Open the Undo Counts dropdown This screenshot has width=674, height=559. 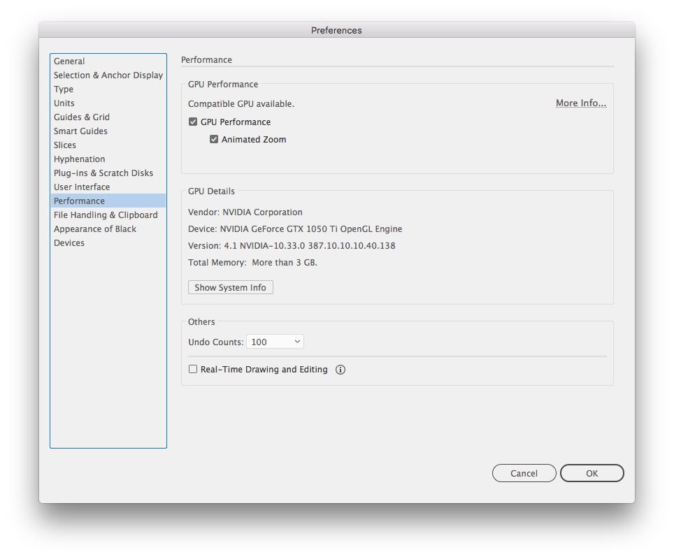[x=275, y=342]
